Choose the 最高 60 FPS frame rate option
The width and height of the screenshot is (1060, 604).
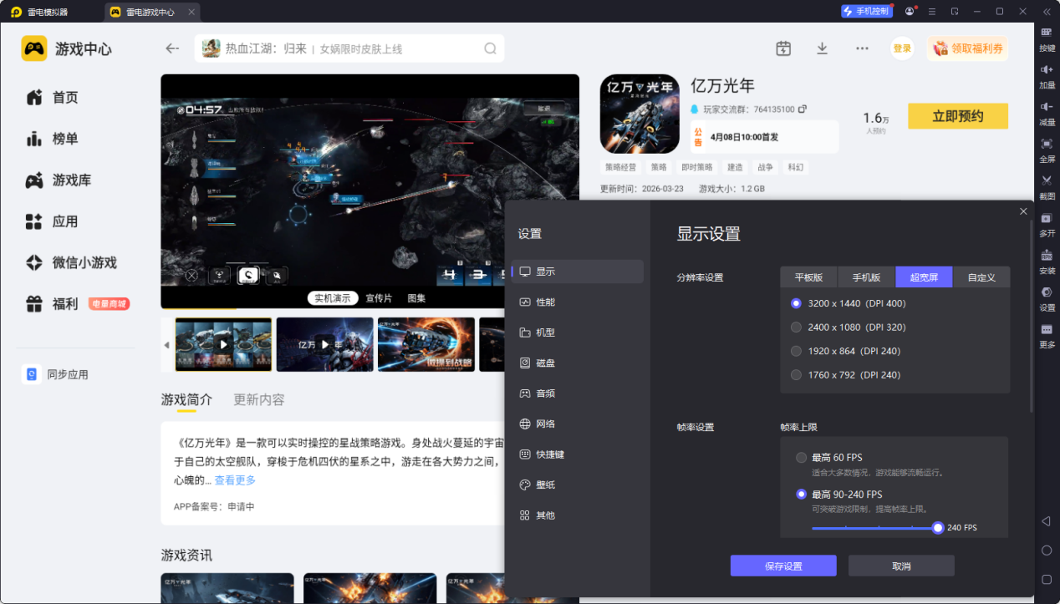point(802,458)
